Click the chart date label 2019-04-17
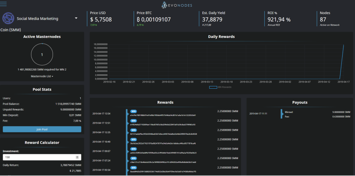355x176 pixels. 343,82
